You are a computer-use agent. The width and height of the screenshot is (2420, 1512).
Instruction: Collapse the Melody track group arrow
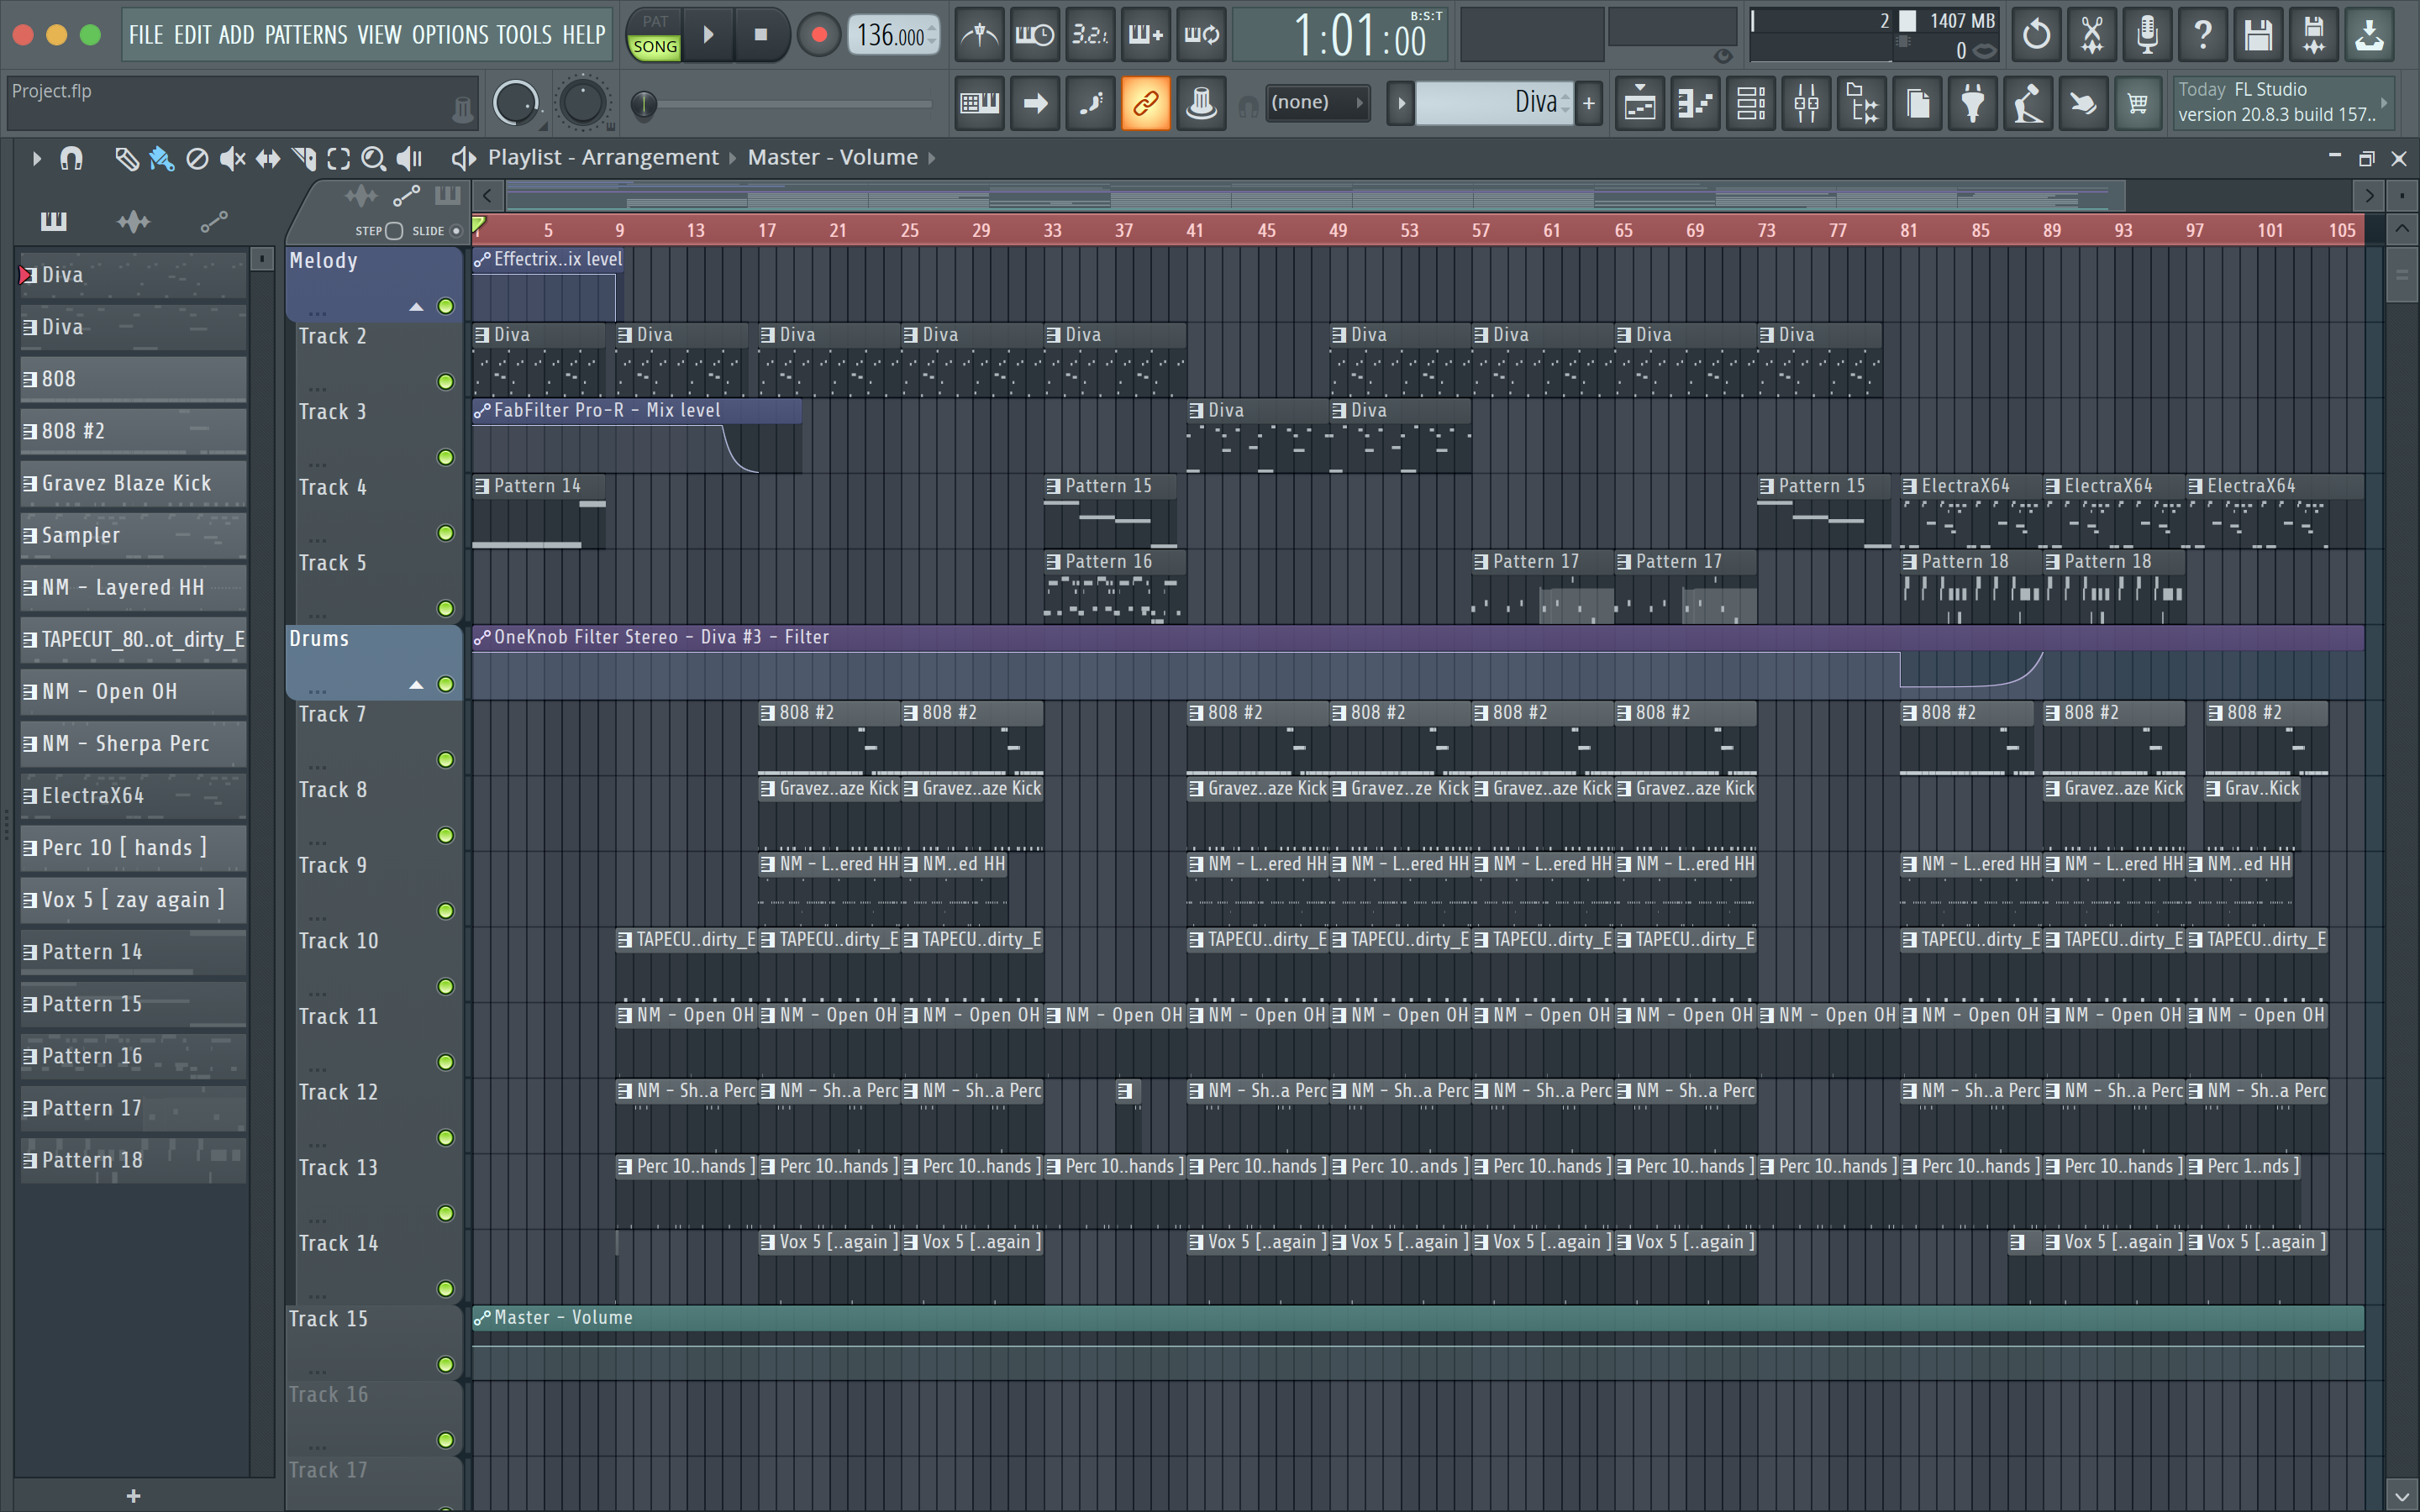[x=416, y=307]
